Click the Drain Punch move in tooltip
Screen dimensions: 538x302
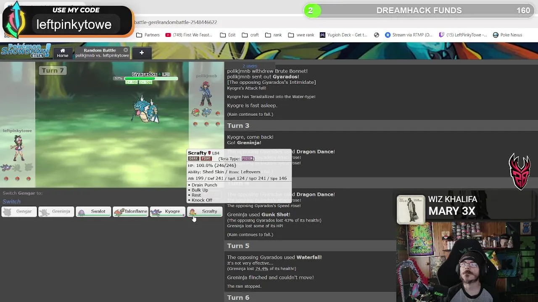[x=204, y=185]
